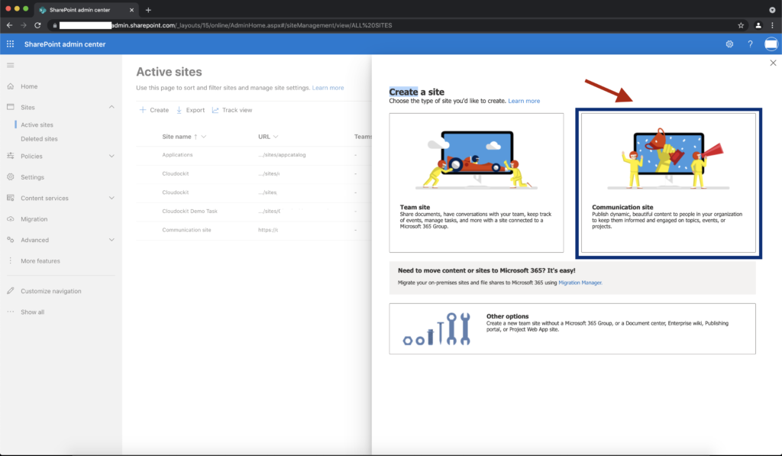Select the Cloudockit Demo Task row
Screen dimensions: 782x456
[x=254, y=211]
